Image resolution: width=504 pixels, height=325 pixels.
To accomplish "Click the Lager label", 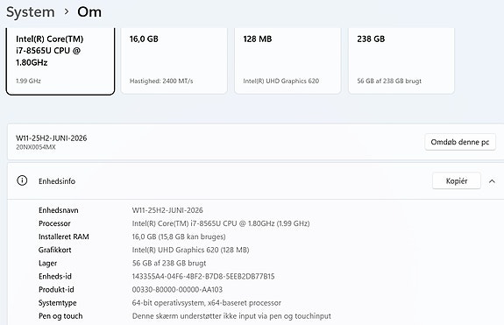I will coord(47,264).
